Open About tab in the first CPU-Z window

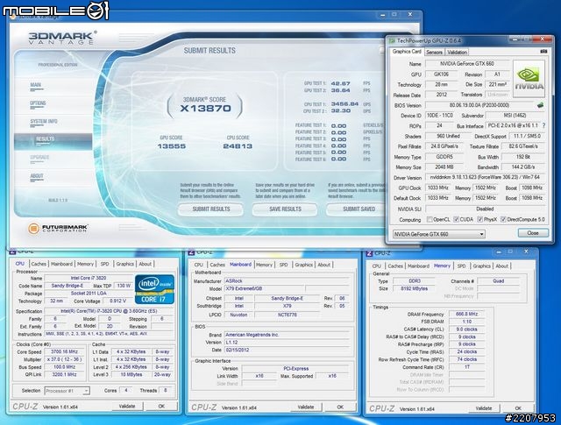point(145,264)
